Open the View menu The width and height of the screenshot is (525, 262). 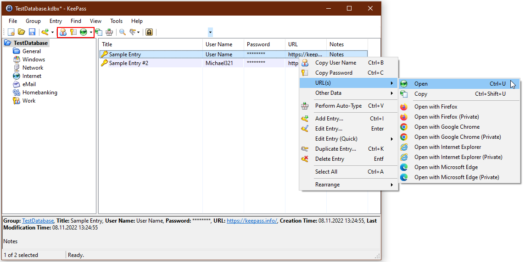click(x=96, y=21)
